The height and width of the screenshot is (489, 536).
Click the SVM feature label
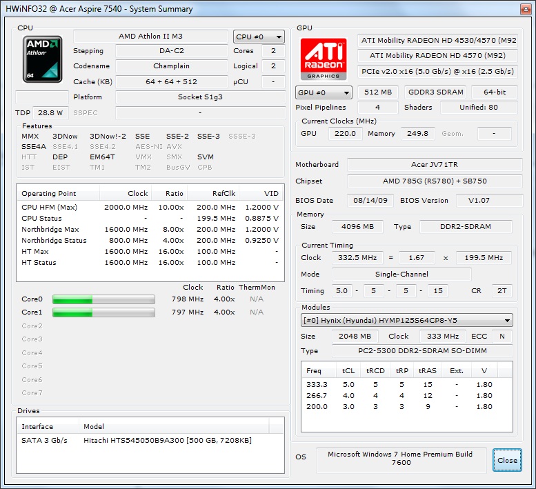tap(206, 157)
